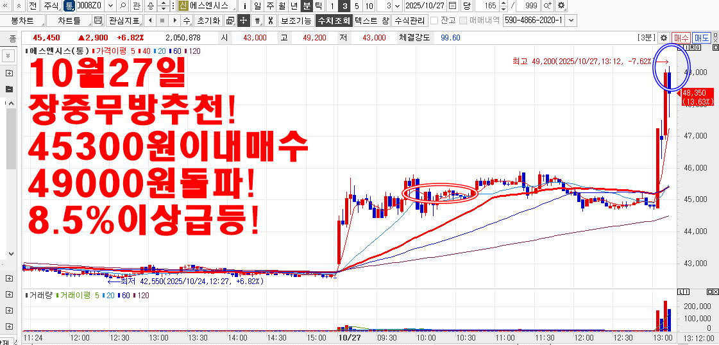Click the red 매수 buy button
The width and height of the screenshot is (719, 345).
pos(681,38)
